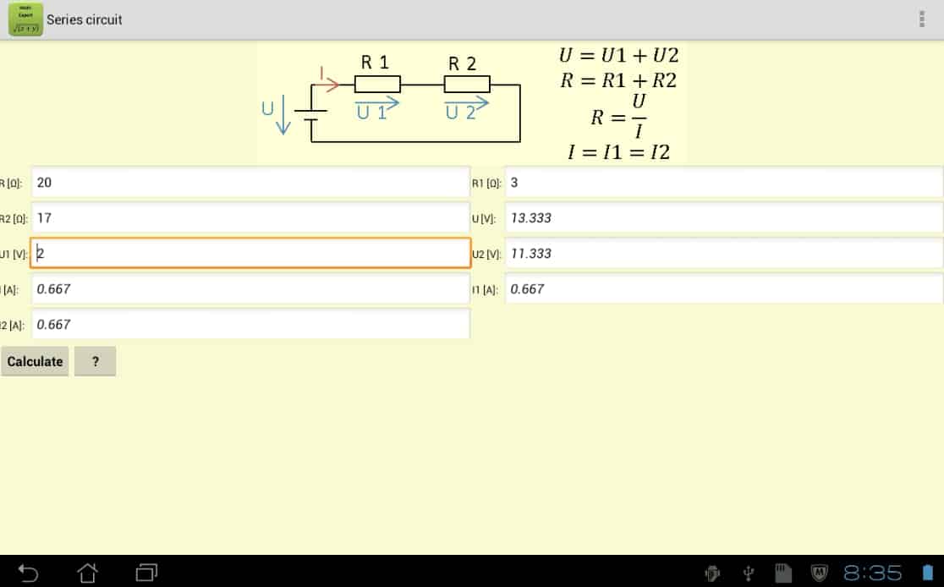
Task: Tap the Home navigation icon
Action: [88, 572]
